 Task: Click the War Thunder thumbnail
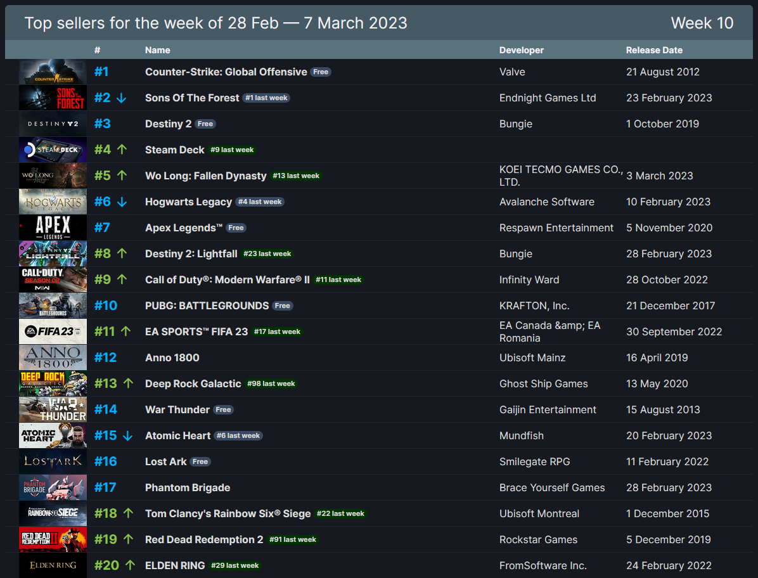coord(53,410)
